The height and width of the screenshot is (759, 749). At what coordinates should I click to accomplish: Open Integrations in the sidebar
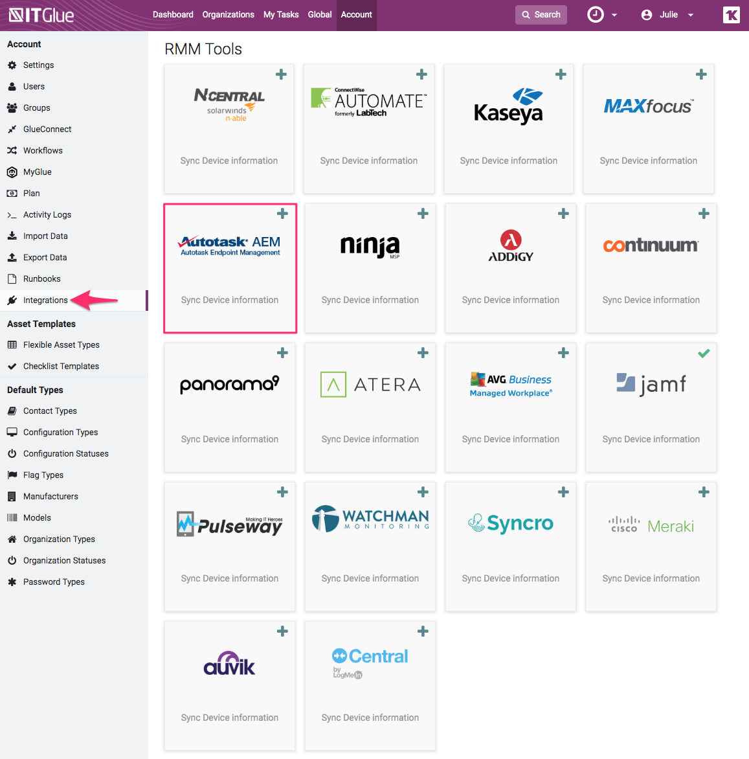[74, 300]
